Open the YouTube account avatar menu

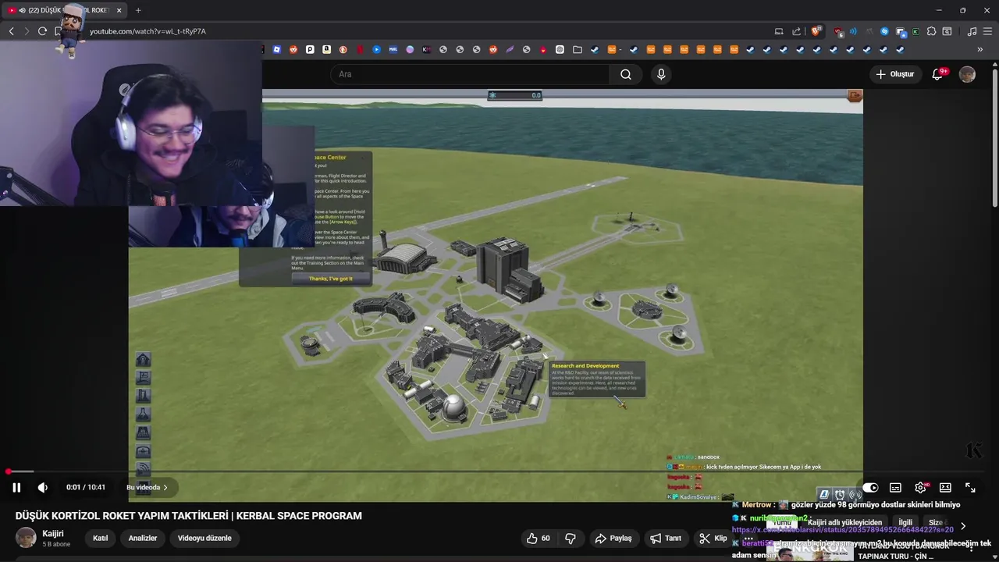click(967, 74)
